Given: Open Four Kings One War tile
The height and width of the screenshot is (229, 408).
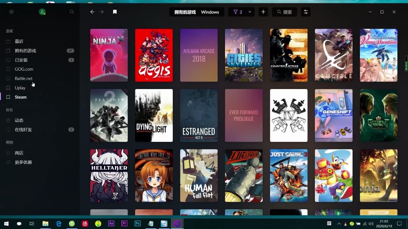Looking at the screenshot, I should (289, 115).
